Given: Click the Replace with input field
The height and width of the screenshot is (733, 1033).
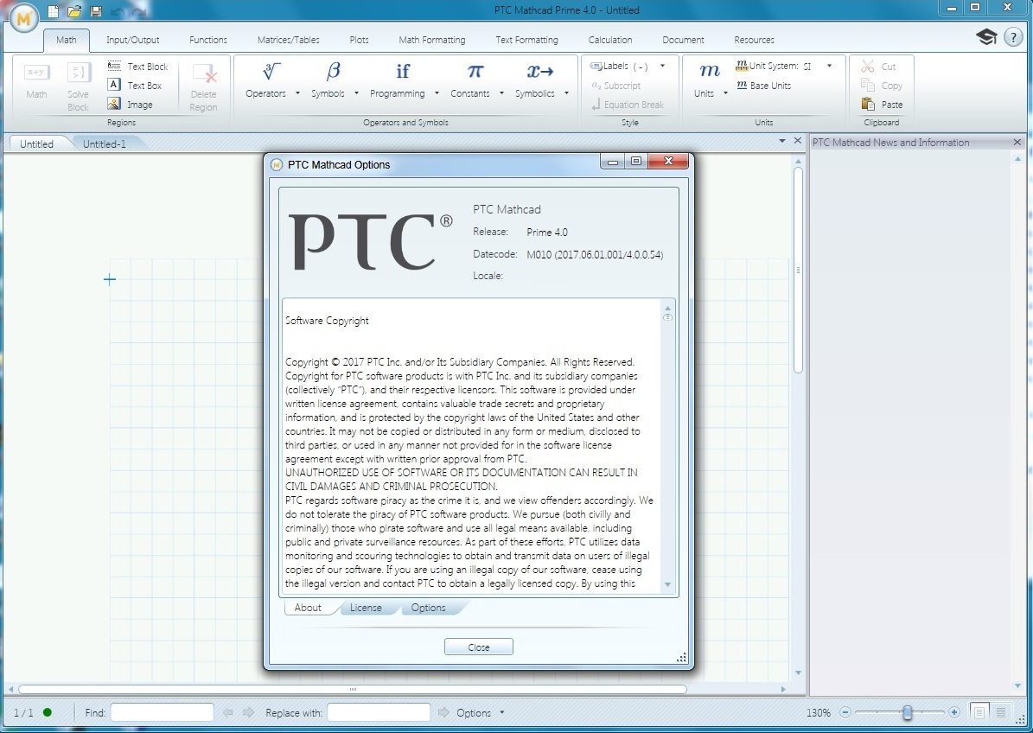Looking at the screenshot, I should pos(379,712).
